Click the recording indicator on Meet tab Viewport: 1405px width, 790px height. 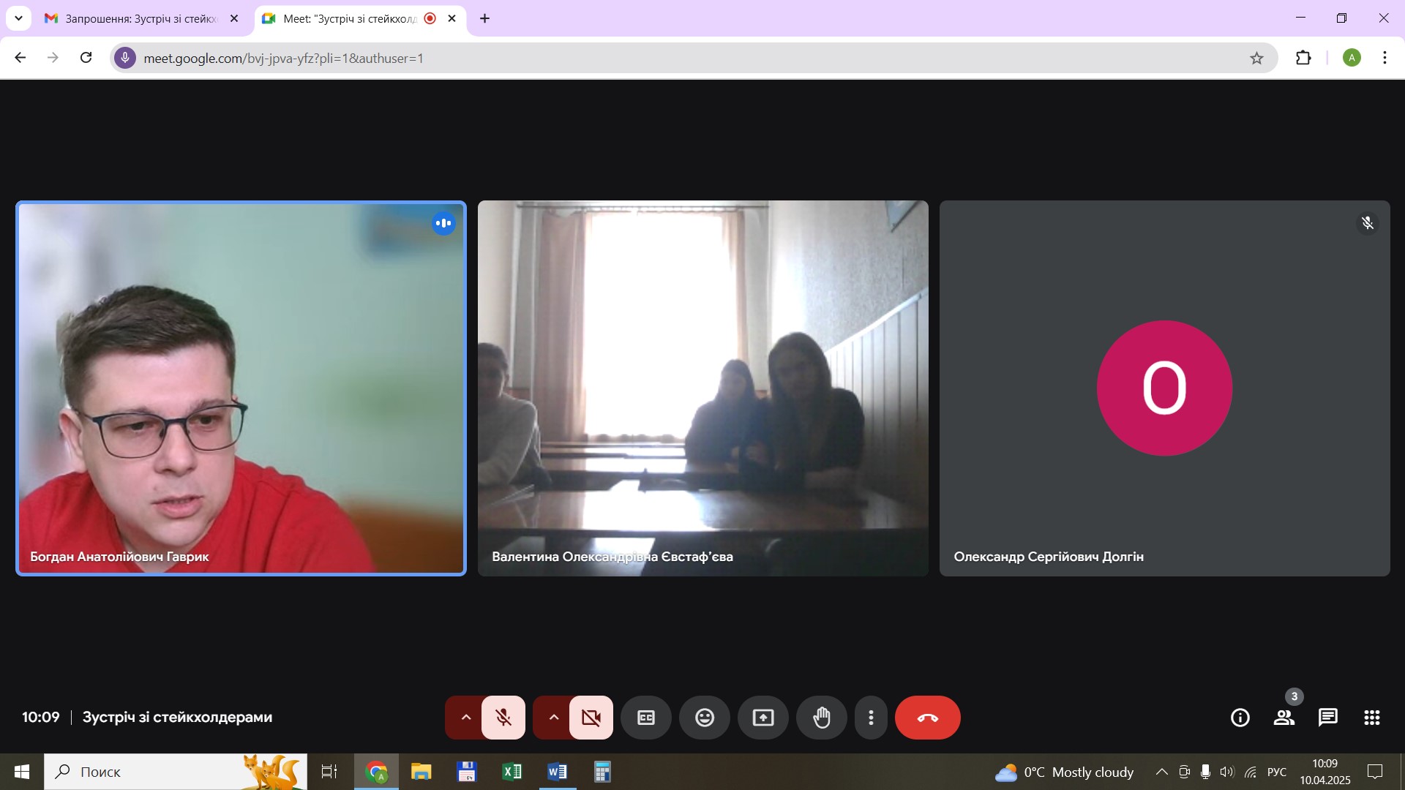click(x=430, y=18)
